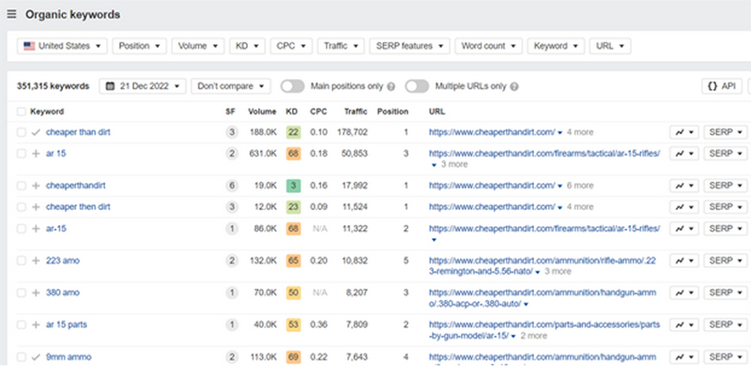The image size is (751, 376).
Task: Open the hamburger menu beside Organic keywords
Action: click(11, 14)
